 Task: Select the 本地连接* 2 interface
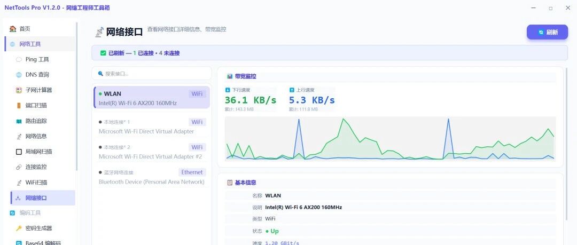[152, 152]
